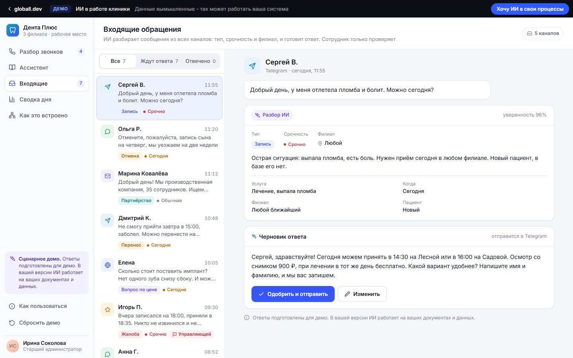Open the Ассистент section
Viewport: 573px width, 358px height.
[x=47, y=68]
